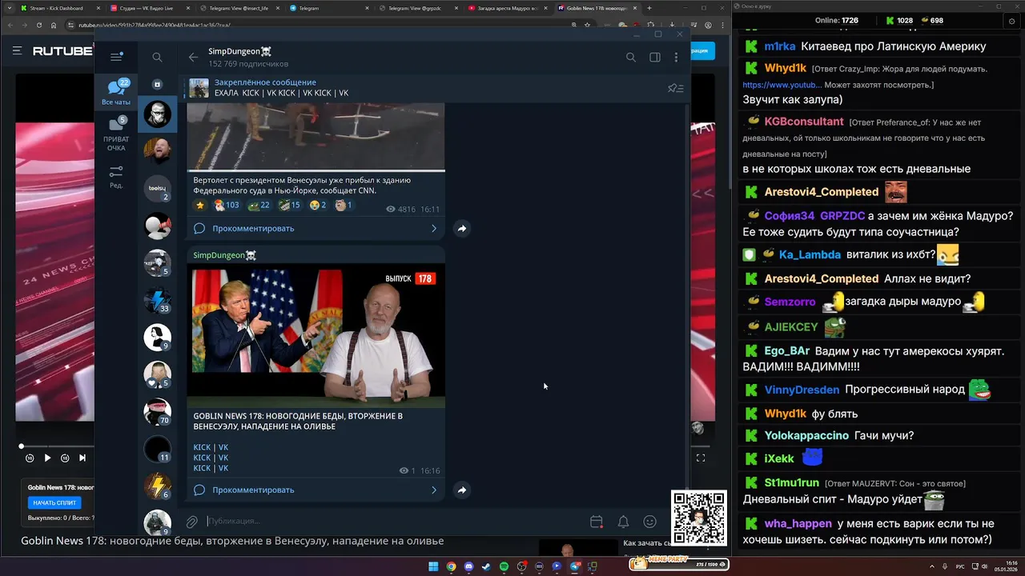Open Rutube hamburger menu

point(17,50)
